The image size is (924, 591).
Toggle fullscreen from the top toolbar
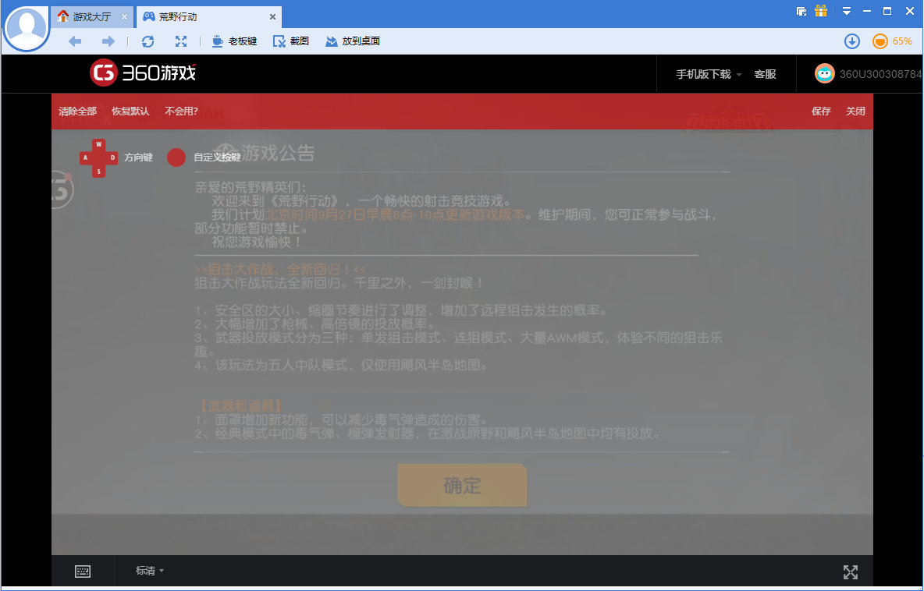pos(181,41)
